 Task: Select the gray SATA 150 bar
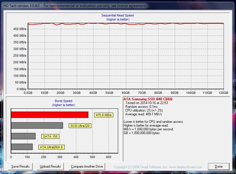pyautogui.click(x=23, y=136)
